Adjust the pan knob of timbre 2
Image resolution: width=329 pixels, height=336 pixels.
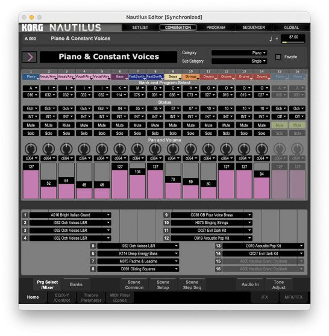coord(49,149)
